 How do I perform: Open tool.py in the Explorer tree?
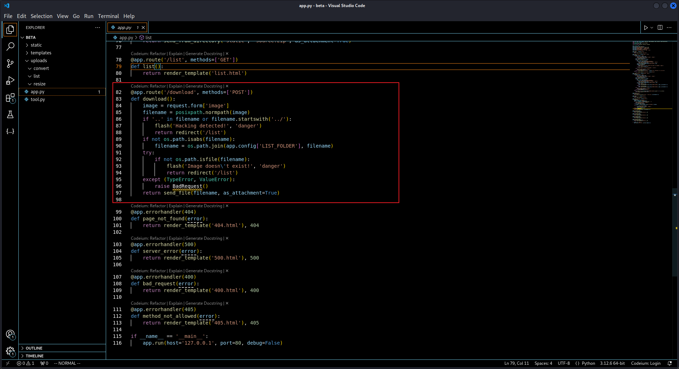point(62,100)
